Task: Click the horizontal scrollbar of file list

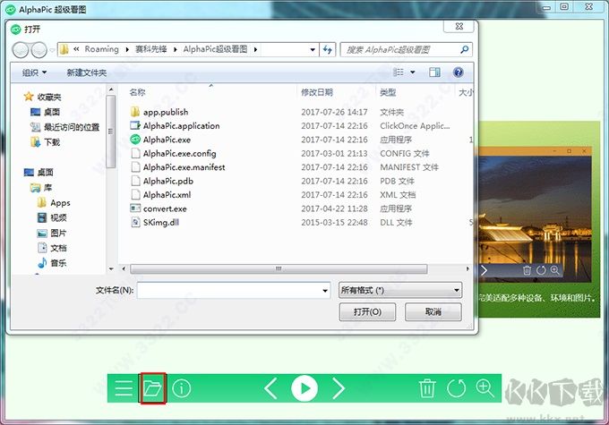Action: pyautogui.click(x=279, y=268)
